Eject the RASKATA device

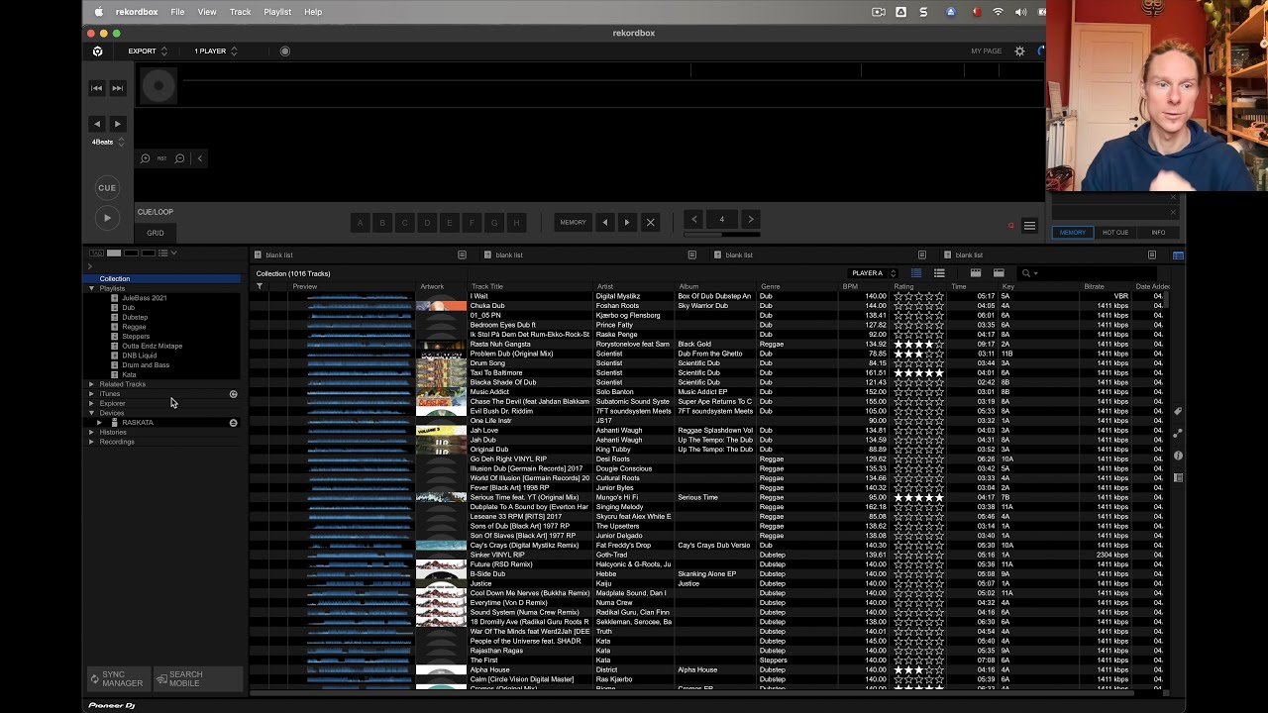[234, 423]
